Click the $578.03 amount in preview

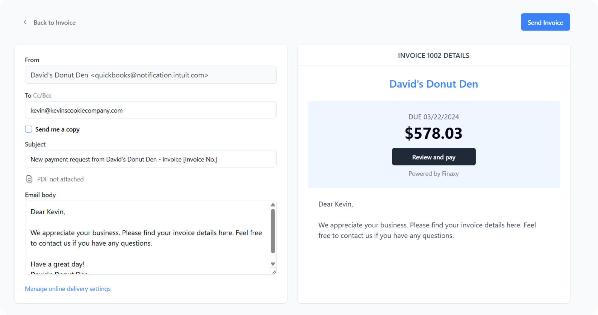pyautogui.click(x=434, y=133)
